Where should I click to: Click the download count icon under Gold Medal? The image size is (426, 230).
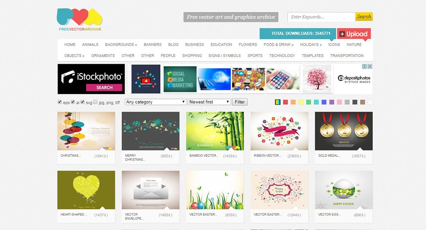[363, 156]
